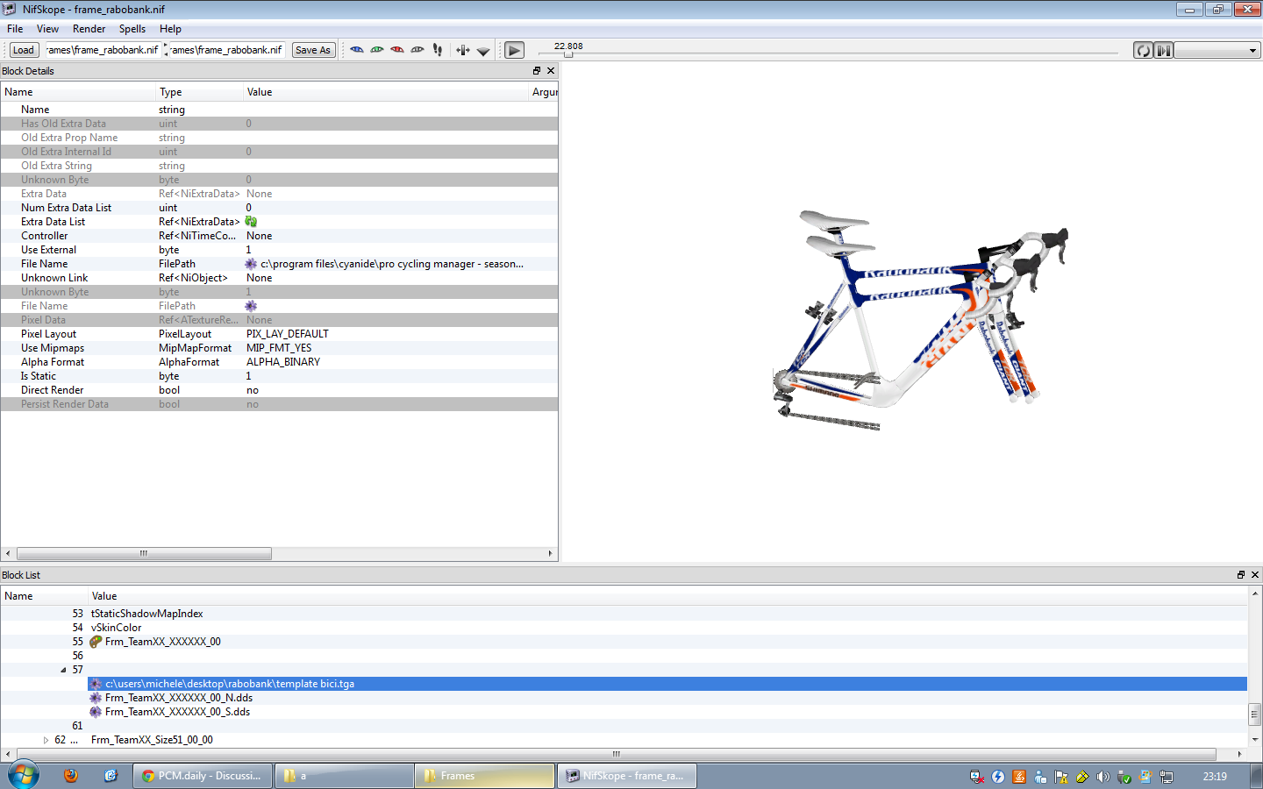Click the animation time slider handle
1263x789 pixels.
click(568, 54)
